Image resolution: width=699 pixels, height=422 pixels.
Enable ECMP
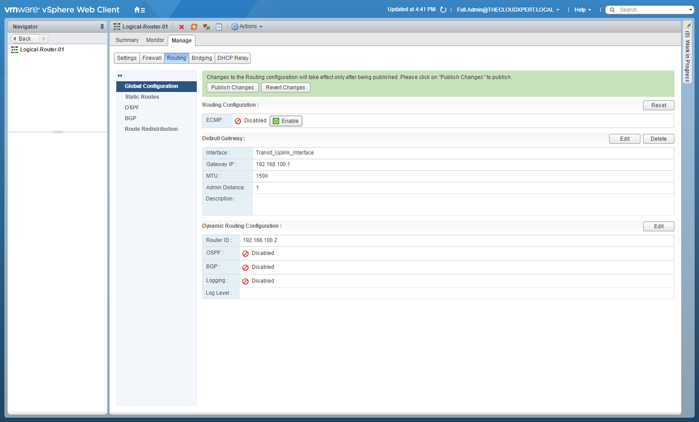click(286, 121)
